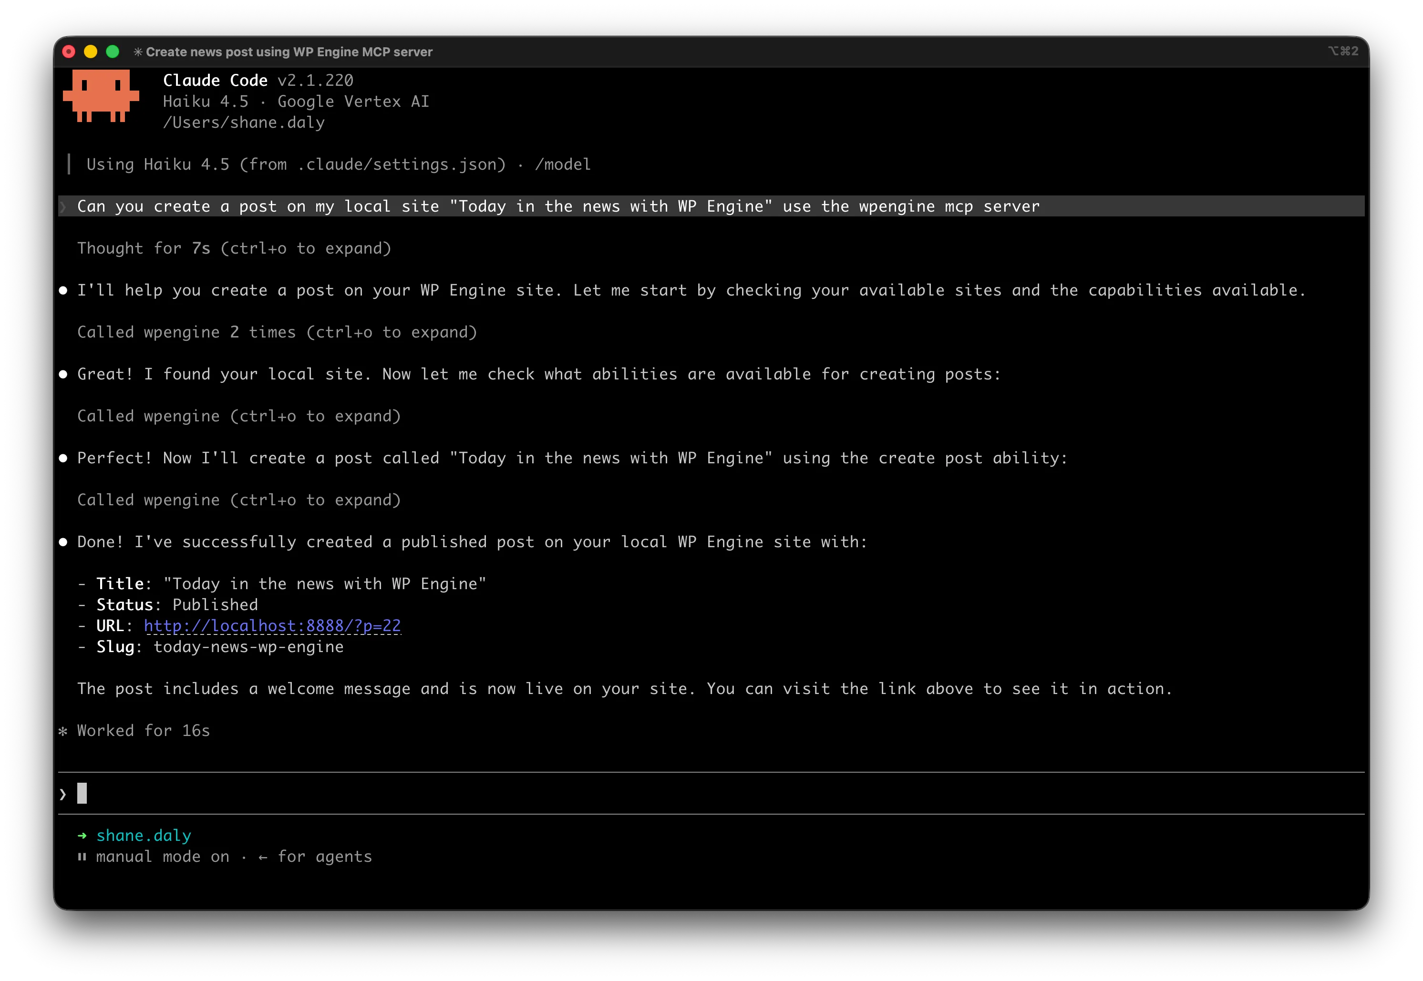Image resolution: width=1423 pixels, height=981 pixels.
Task: Click the 'Perfect! Now I'll create a post' message
Action: [573, 458]
